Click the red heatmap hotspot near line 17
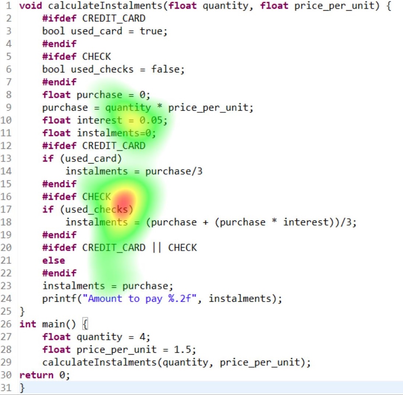403x395 pixels. (124, 202)
